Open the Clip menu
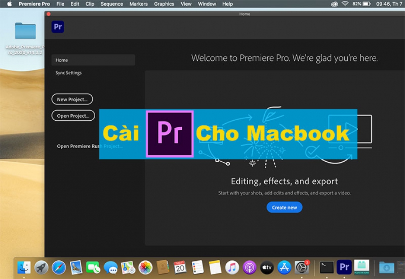405x279 pixels. (x=90, y=4)
